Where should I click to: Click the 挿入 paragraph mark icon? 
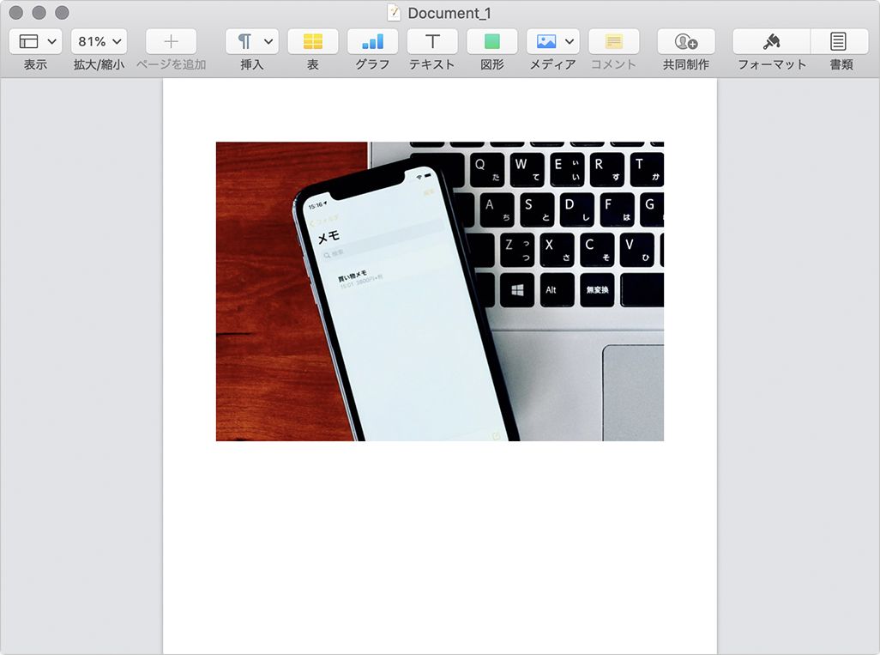(244, 41)
